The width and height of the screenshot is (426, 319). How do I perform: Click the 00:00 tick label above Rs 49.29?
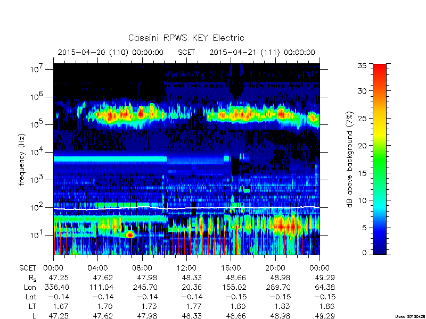pyautogui.click(x=319, y=268)
